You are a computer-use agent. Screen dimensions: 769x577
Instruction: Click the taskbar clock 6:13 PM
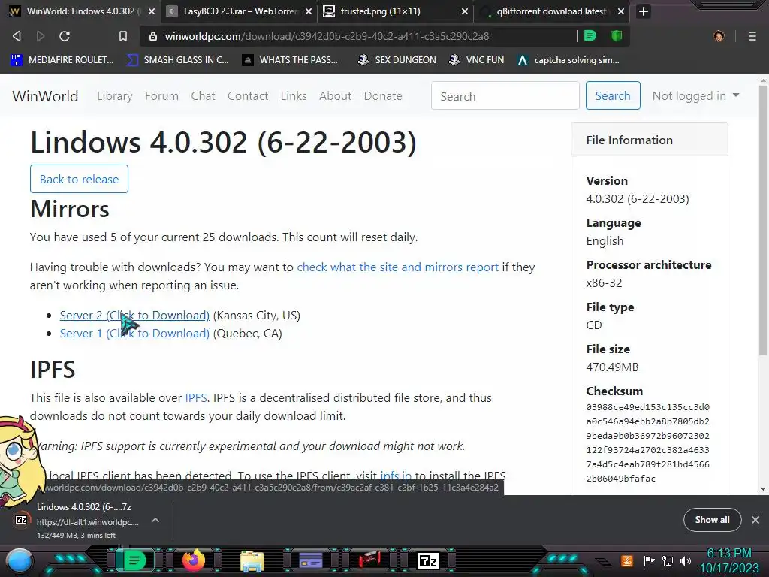pos(729,554)
